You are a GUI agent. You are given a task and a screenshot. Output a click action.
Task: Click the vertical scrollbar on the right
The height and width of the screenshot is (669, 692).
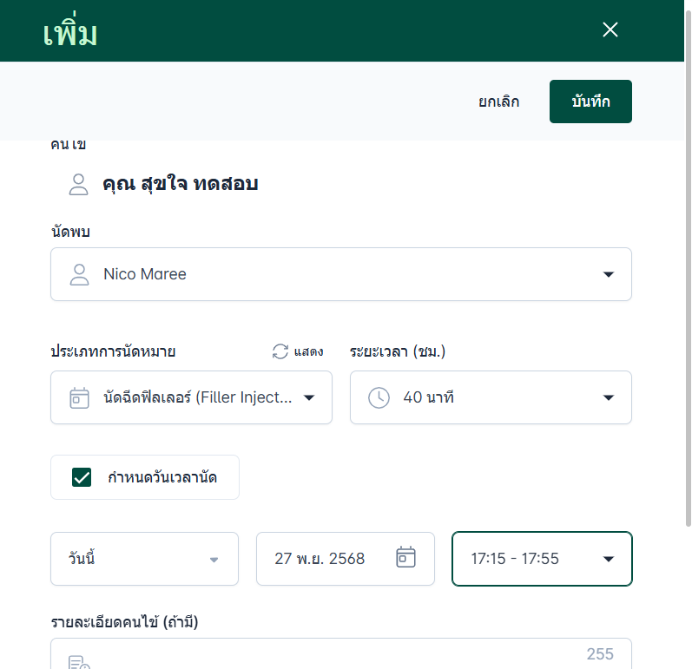tap(687, 260)
